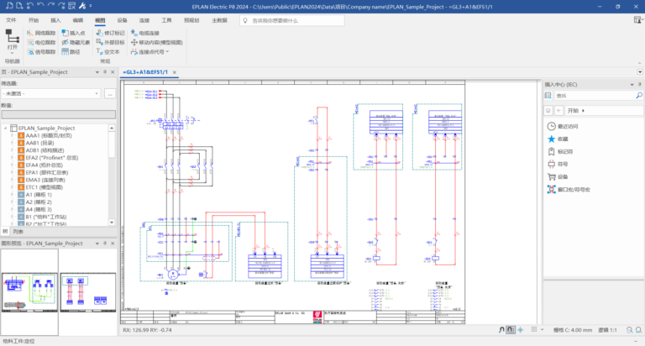Open the 文件 menu
The width and height of the screenshot is (645, 346).
[11, 20]
